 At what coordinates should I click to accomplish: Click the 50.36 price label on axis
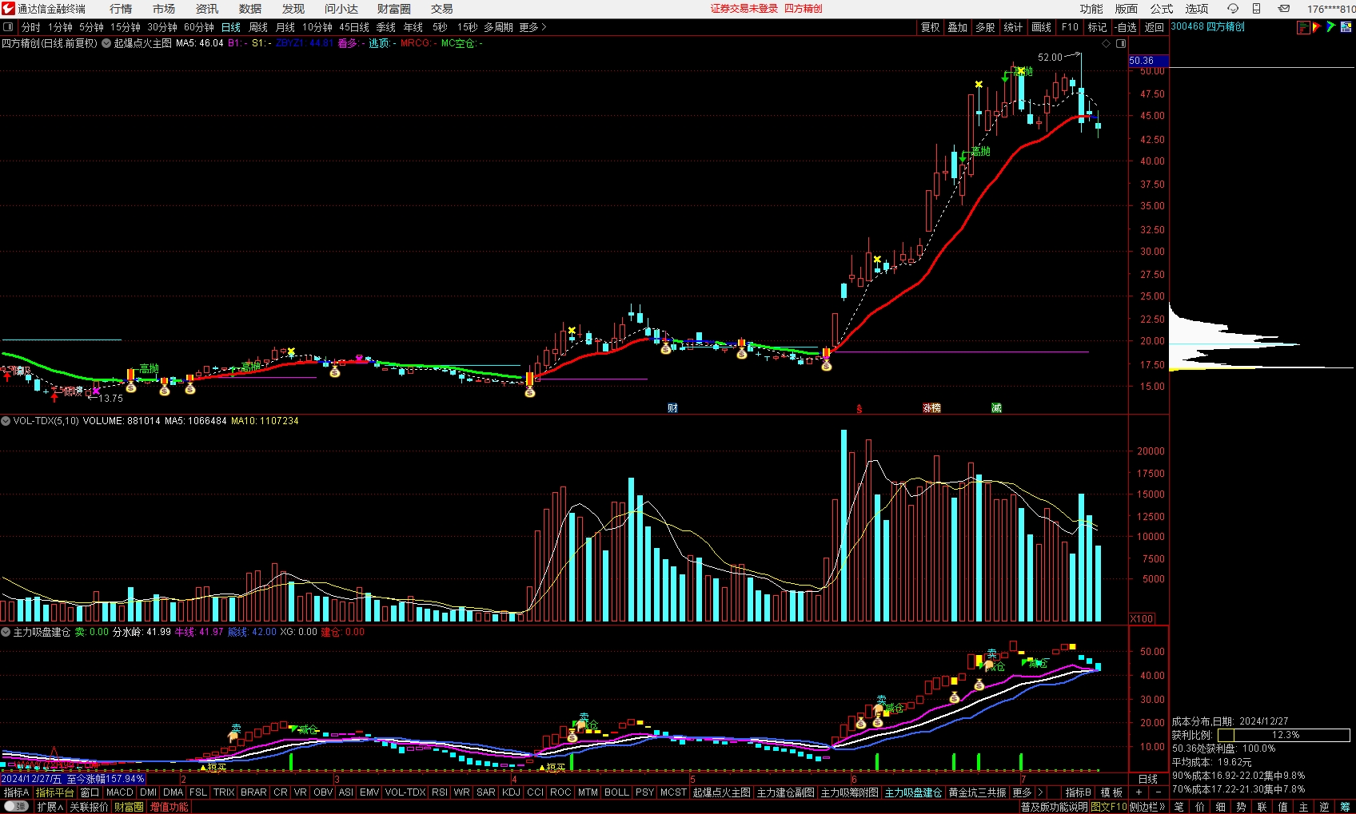tap(1148, 61)
